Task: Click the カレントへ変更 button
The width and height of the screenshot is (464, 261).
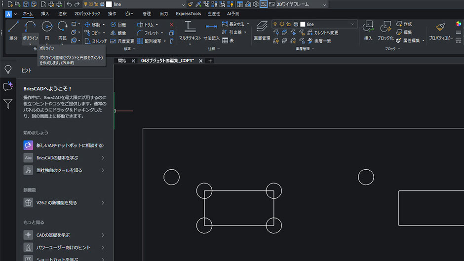Action: coord(322,33)
